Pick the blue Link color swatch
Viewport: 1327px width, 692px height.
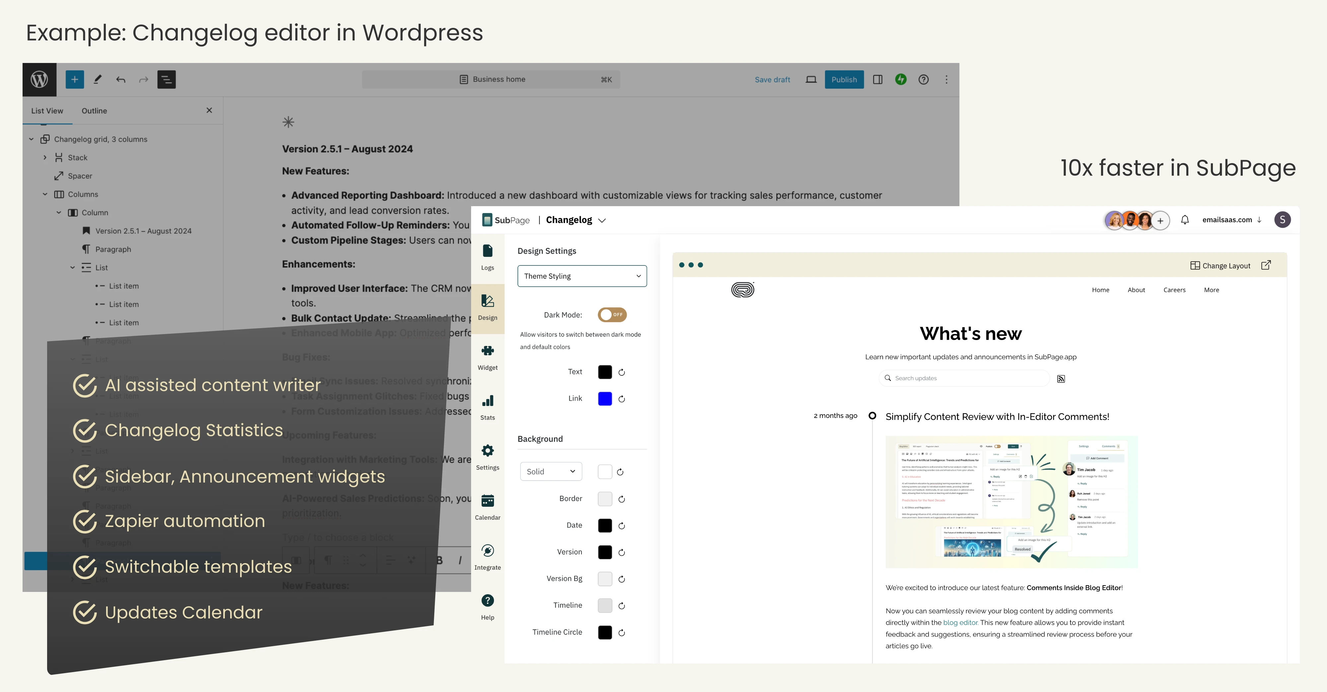tap(605, 399)
